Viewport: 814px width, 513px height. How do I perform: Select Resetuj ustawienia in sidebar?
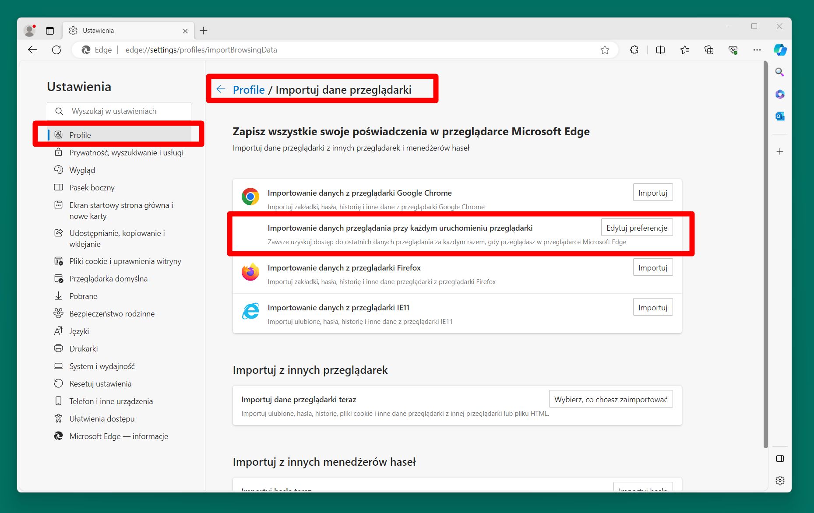100,383
